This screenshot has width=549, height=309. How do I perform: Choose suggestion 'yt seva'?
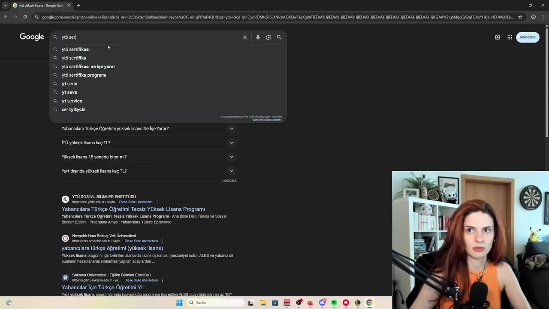(x=168, y=92)
